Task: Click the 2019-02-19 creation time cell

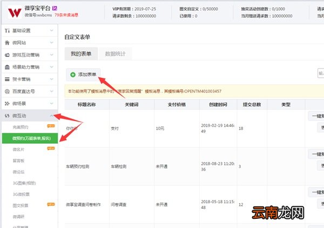Action: tap(218, 129)
